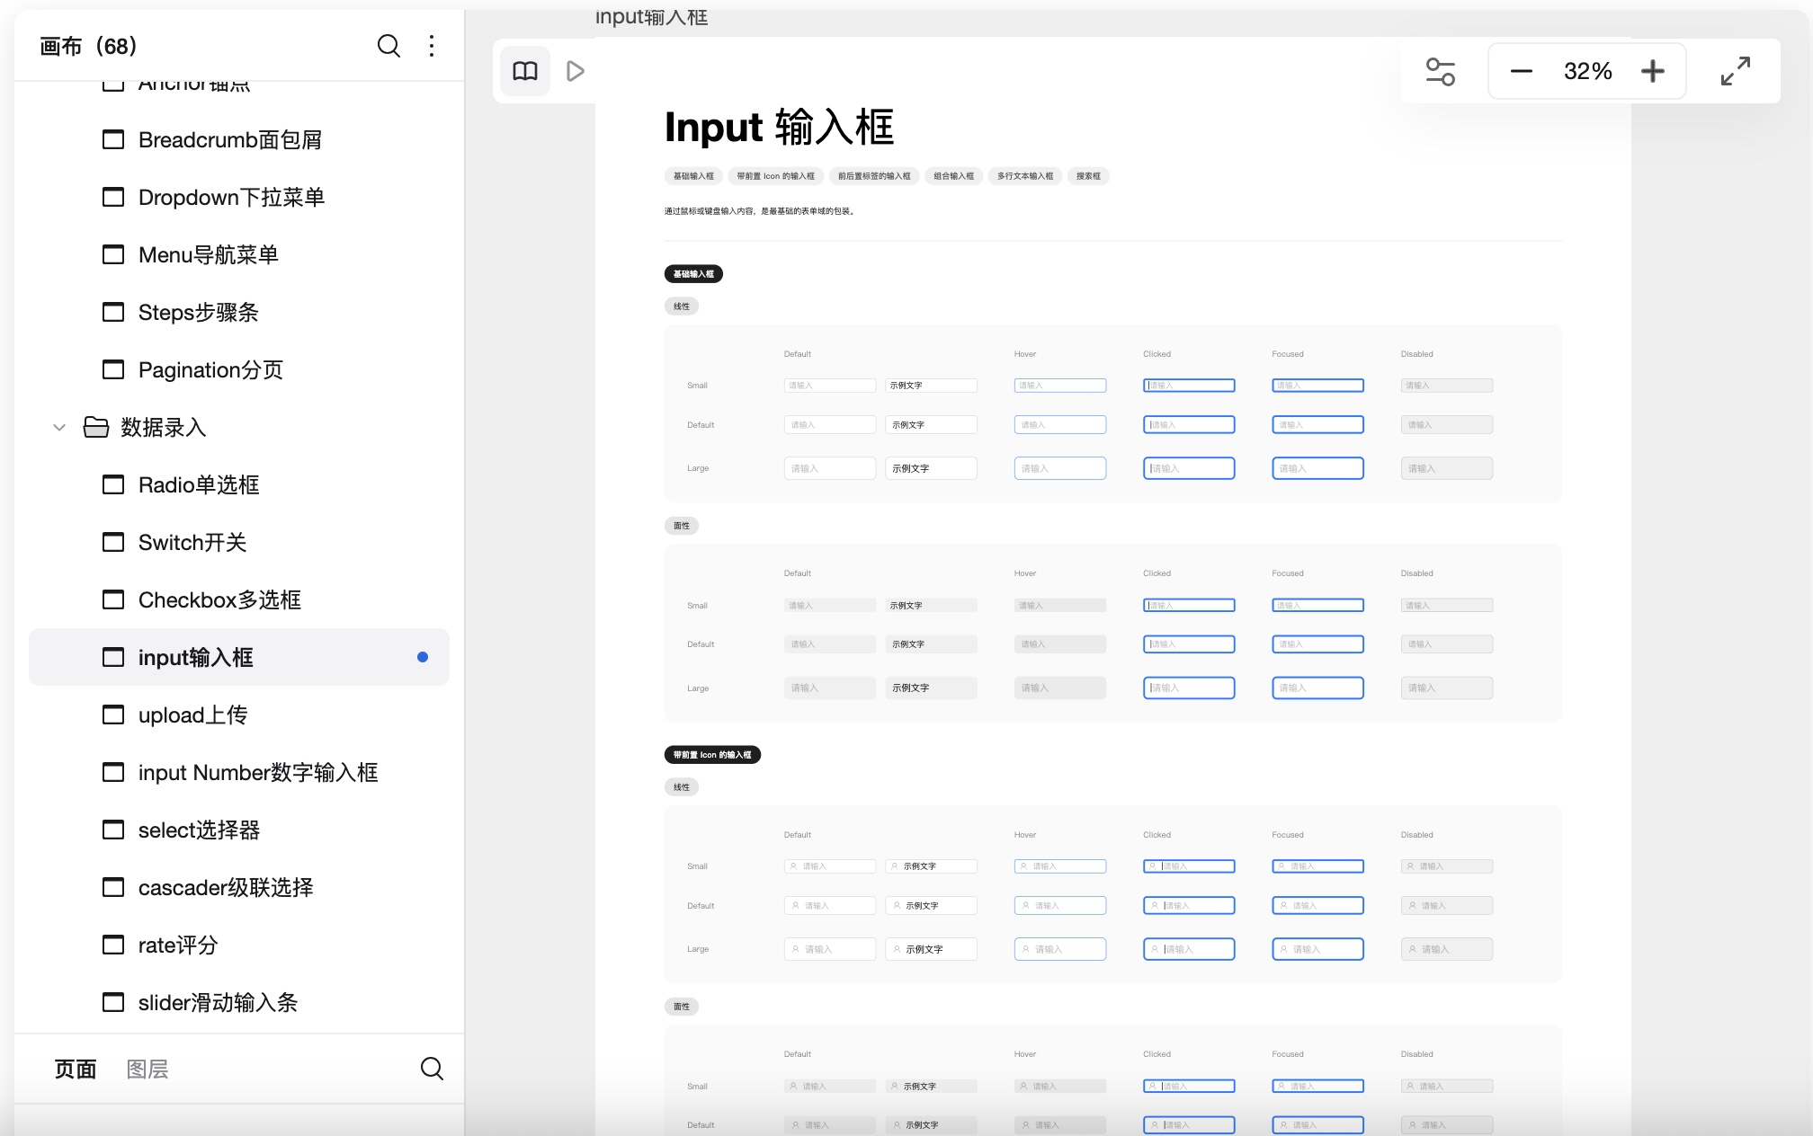Viewport: 1813px width, 1136px height.
Task: Start prototype preview with play icon
Action: (x=576, y=71)
